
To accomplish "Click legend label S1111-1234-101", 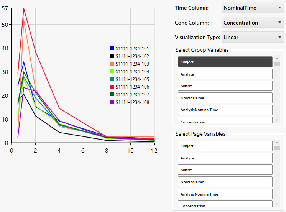I will click(x=132, y=49).
